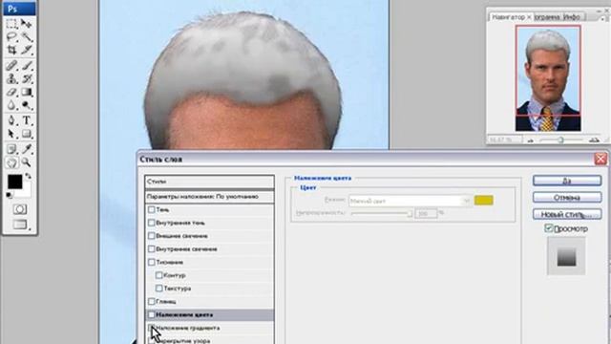Select the Rectangular Marquee tool

tap(11, 24)
